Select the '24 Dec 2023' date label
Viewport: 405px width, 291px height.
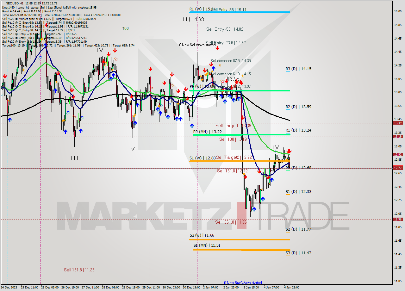[x=9, y=288]
